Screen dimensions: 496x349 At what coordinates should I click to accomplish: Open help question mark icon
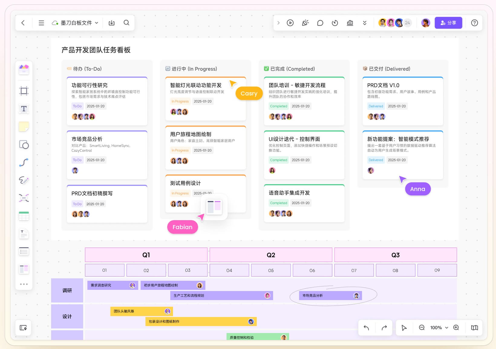pyautogui.click(x=475, y=23)
